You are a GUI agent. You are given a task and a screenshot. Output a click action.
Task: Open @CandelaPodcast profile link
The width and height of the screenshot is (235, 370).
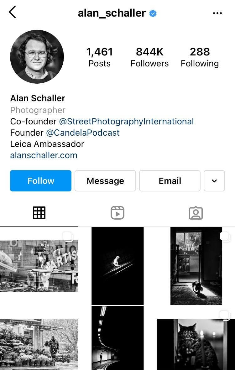point(83,133)
